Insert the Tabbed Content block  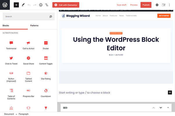(28, 77)
